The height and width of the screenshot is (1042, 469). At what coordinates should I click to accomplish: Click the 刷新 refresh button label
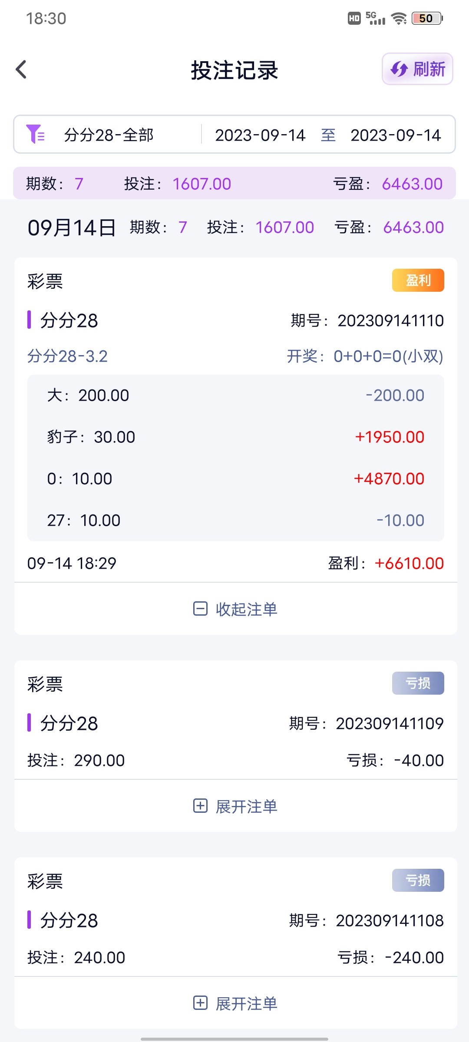429,69
